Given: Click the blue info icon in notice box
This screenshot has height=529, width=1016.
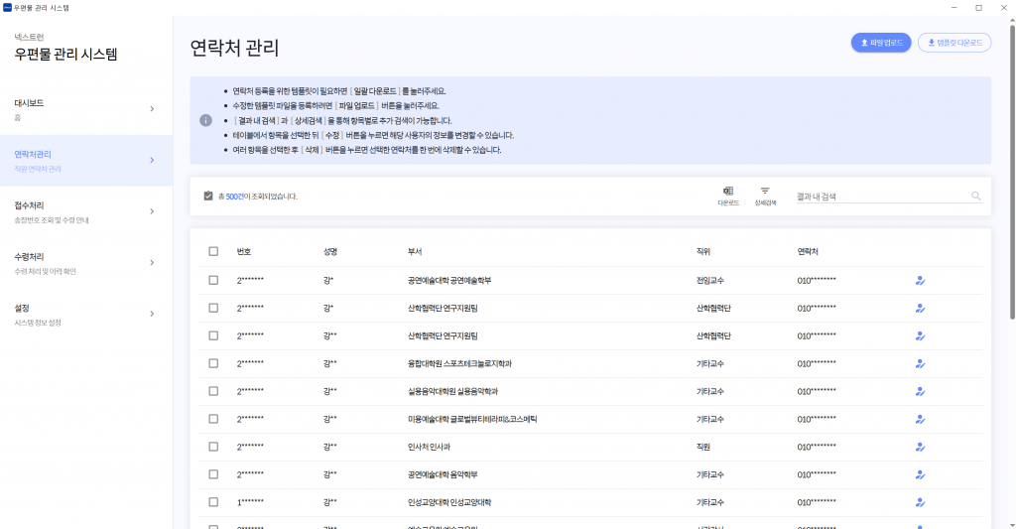Looking at the screenshot, I should [206, 120].
